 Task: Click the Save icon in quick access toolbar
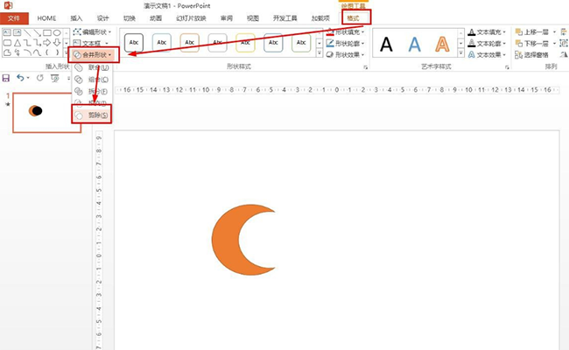7,78
